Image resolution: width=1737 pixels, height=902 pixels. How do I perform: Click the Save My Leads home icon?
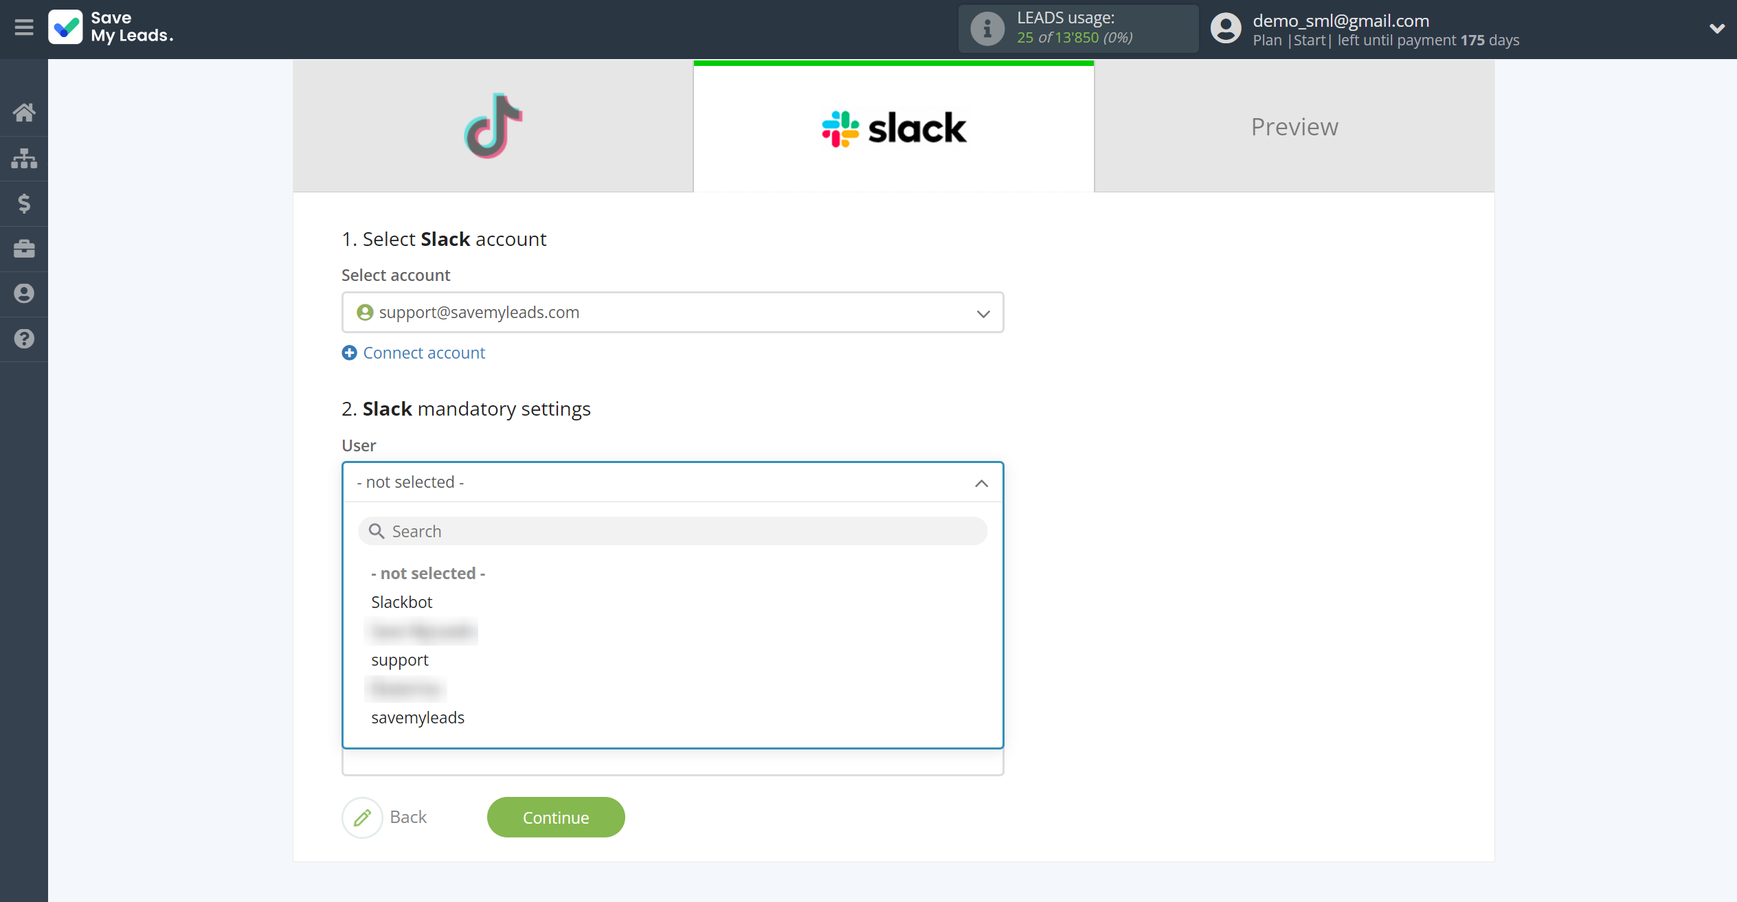[25, 111]
